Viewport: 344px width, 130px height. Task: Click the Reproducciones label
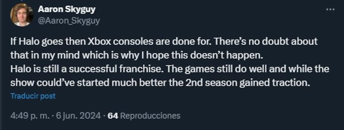tap(150, 116)
